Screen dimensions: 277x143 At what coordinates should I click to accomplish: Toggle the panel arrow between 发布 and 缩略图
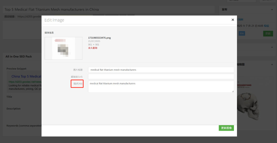coord(272,47)
